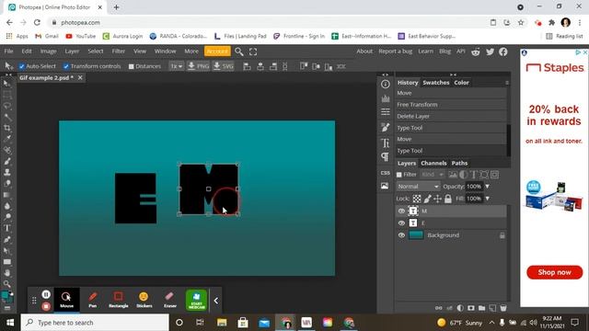Image resolution: width=589 pixels, height=331 pixels.
Task: Select the screen recorder Pen tool
Action: 92,300
